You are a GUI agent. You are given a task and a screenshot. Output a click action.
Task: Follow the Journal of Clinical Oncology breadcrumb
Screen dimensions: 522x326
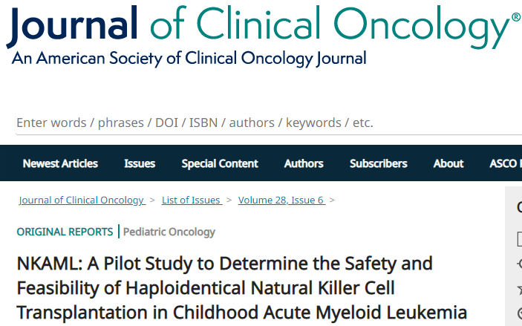82,200
